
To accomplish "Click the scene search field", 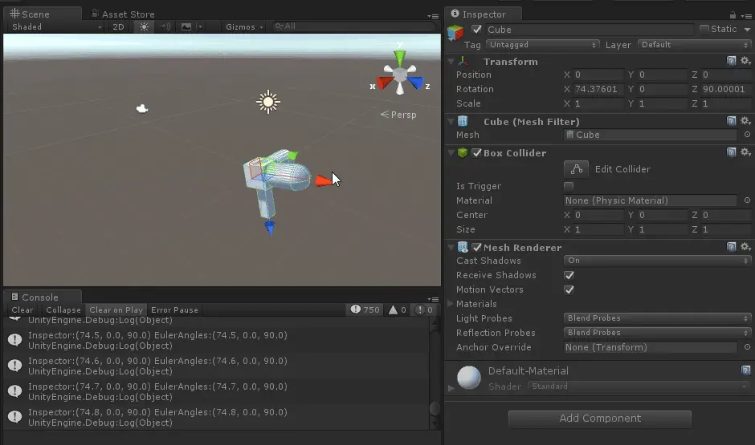I will [x=353, y=26].
